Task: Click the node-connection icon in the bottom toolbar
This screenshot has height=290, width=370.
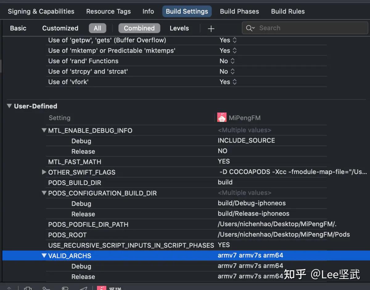Action: [x=46, y=288]
